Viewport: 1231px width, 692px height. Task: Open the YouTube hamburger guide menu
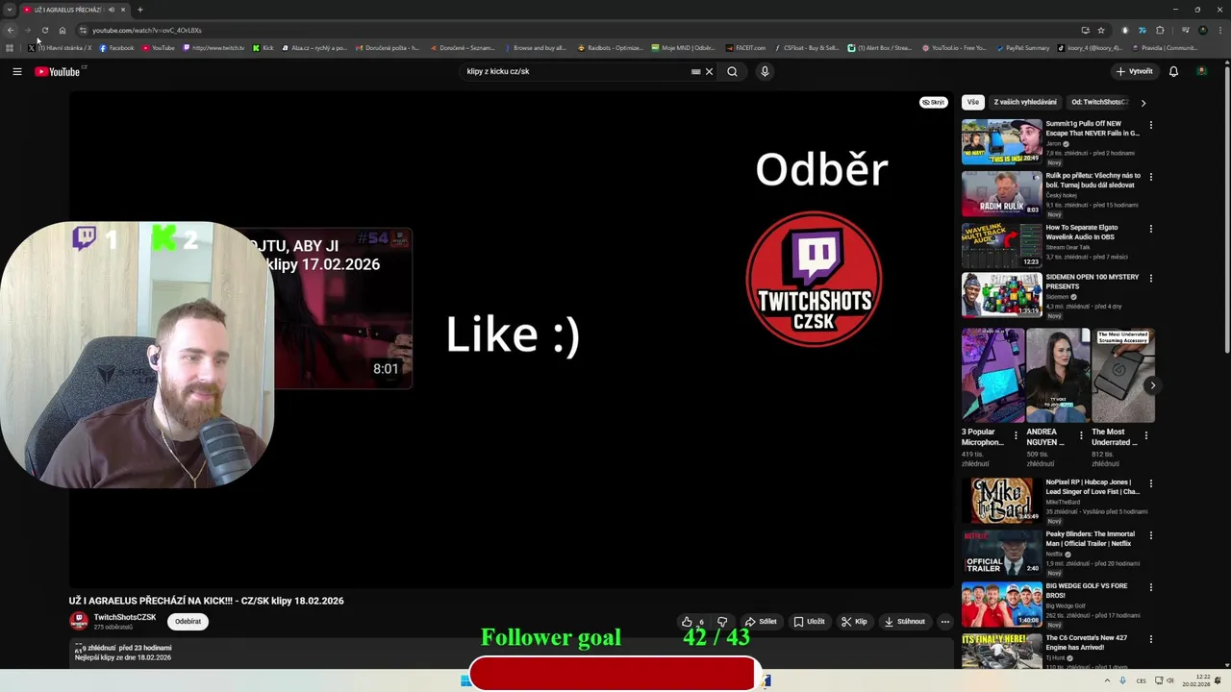(17, 71)
